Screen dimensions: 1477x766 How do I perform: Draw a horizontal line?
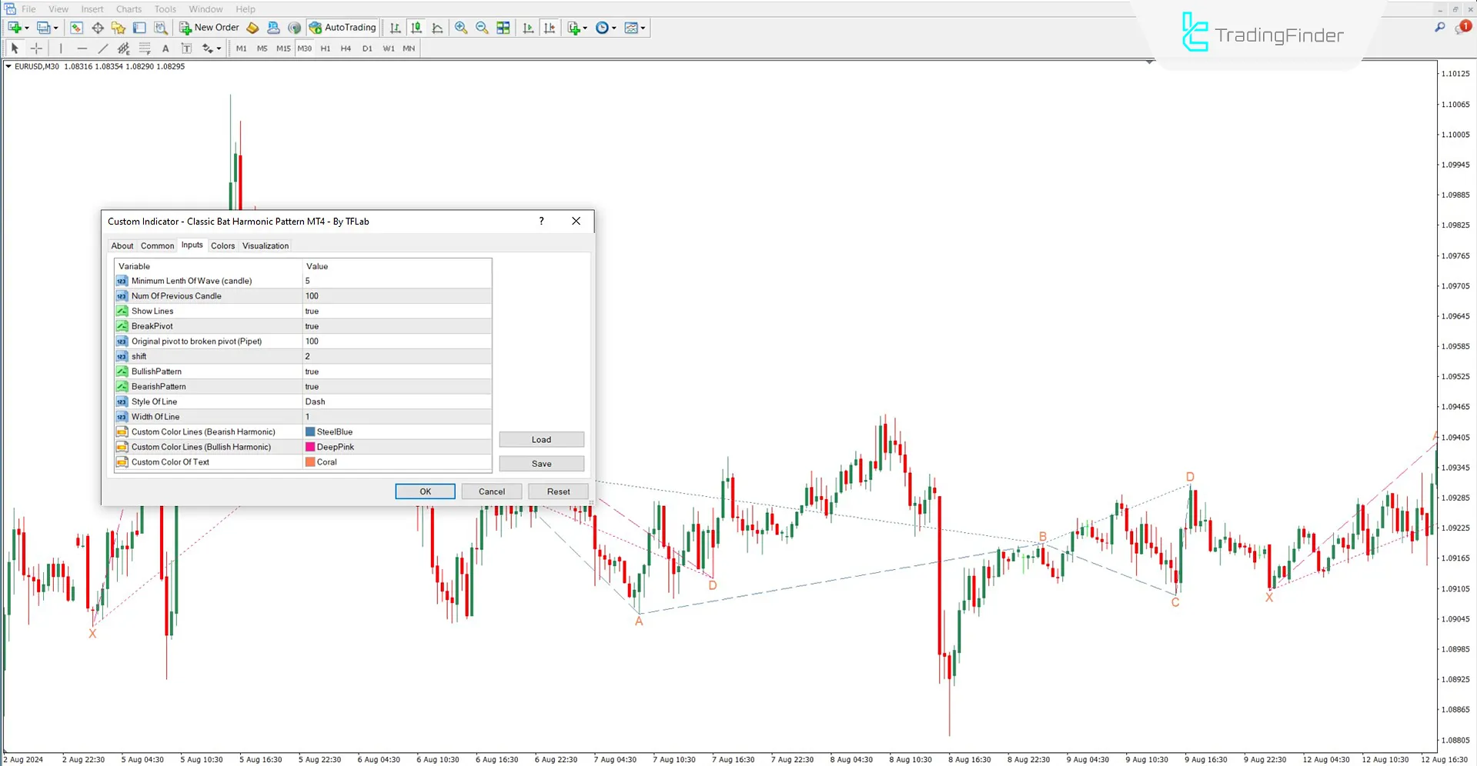tap(82, 48)
